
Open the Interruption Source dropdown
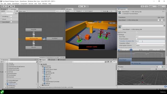[x=150, y=45]
